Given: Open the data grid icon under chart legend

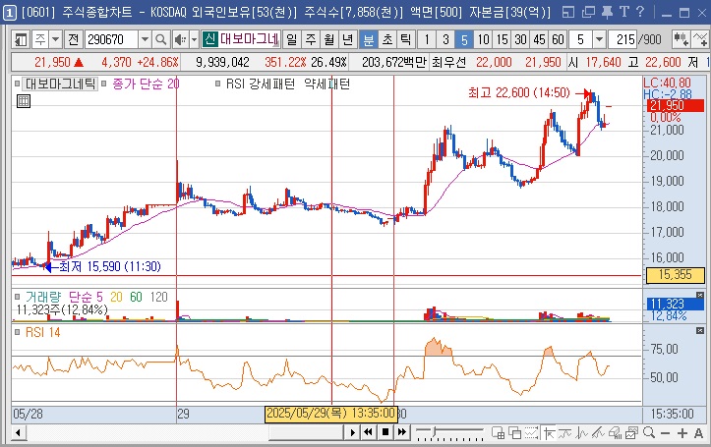Looking at the screenshot, I should (x=24, y=101).
